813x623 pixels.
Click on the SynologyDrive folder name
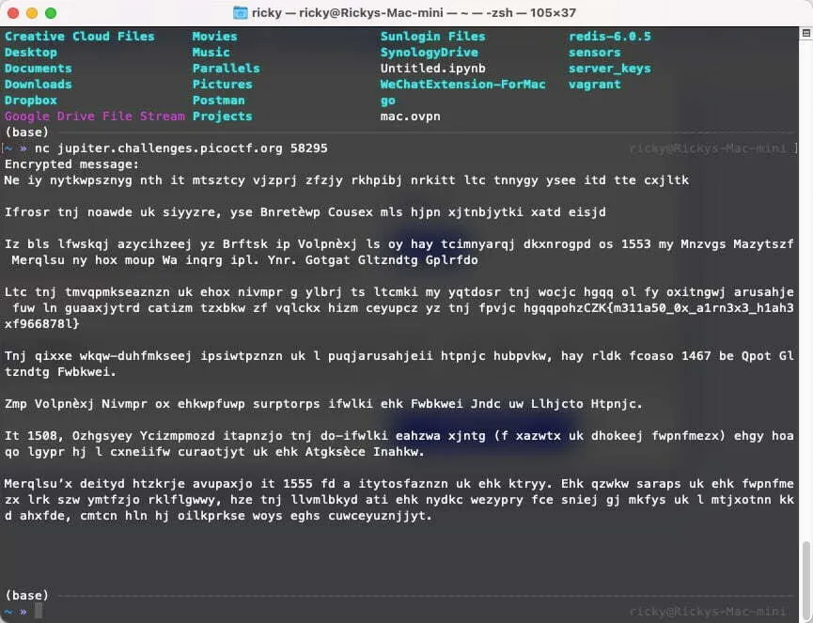point(429,53)
